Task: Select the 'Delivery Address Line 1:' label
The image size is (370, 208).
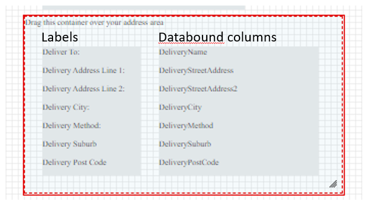Action: (84, 70)
